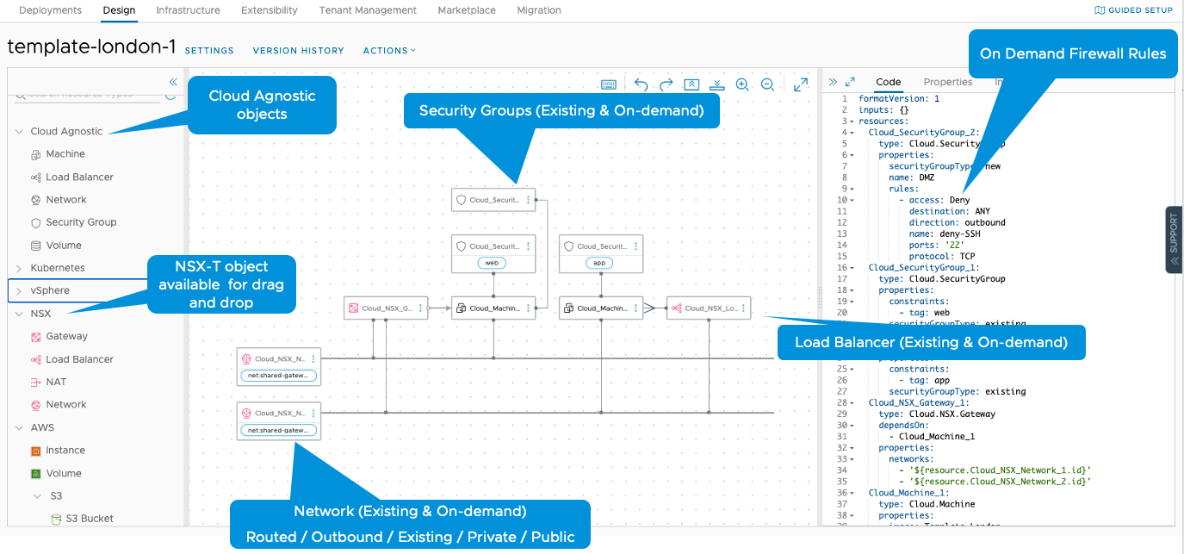Expand the canvas to full screen
The width and height of the screenshot is (1184, 554).
[x=801, y=84]
